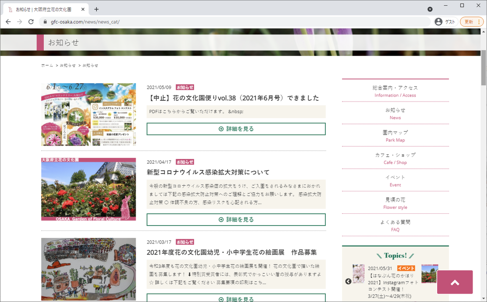Open 園内マップ Park Map menu item

pyautogui.click(x=395, y=136)
